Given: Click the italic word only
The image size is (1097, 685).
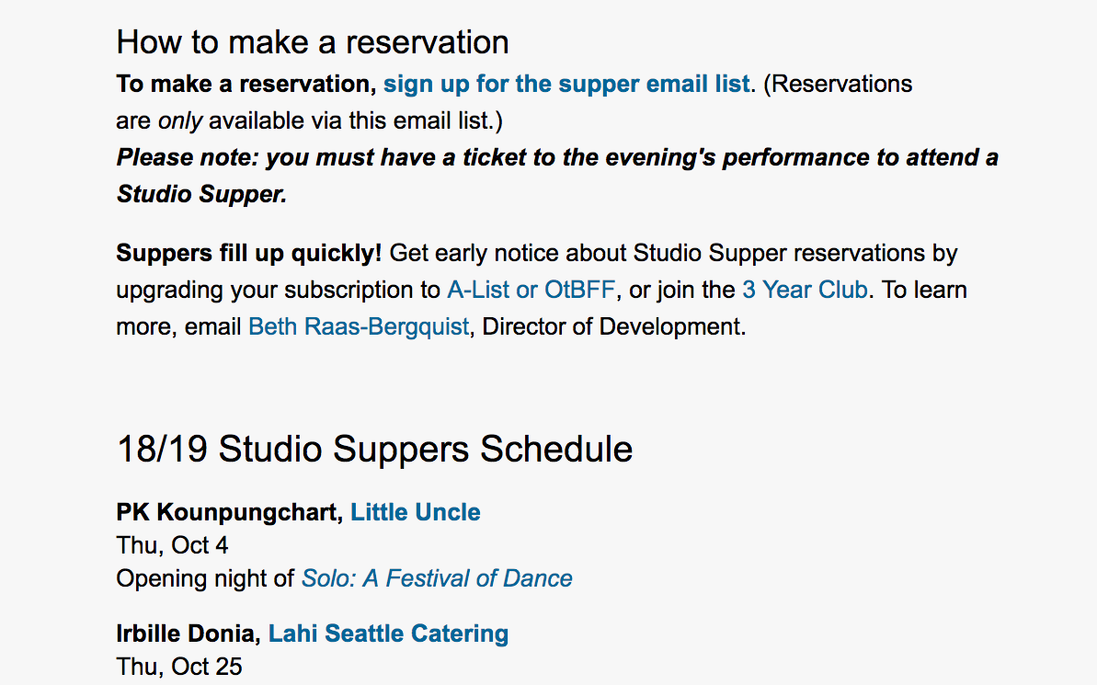Looking at the screenshot, I should [x=180, y=121].
